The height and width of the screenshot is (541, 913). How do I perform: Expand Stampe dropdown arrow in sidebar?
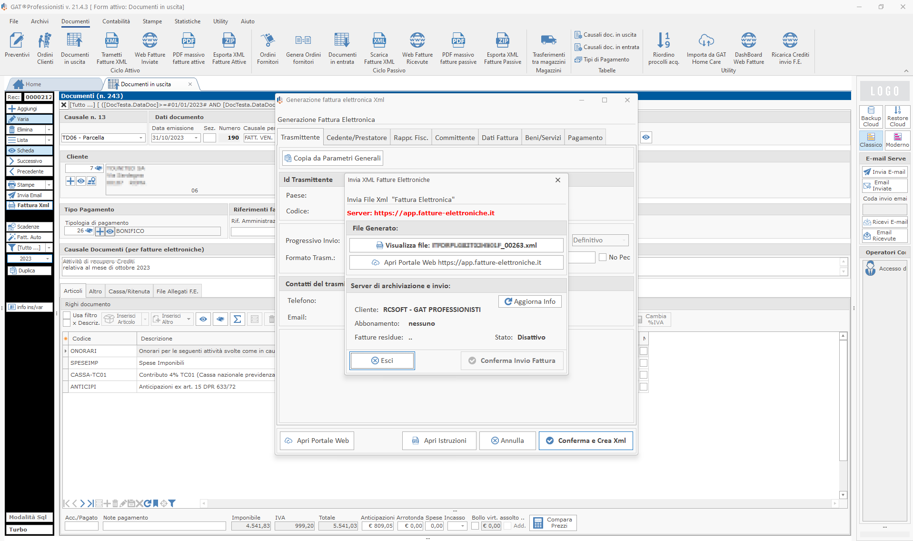[x=49, y=185]
